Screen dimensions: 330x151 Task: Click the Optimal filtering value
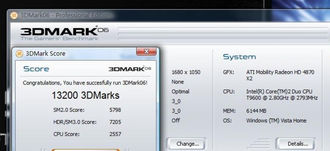[x=180, y=91]
